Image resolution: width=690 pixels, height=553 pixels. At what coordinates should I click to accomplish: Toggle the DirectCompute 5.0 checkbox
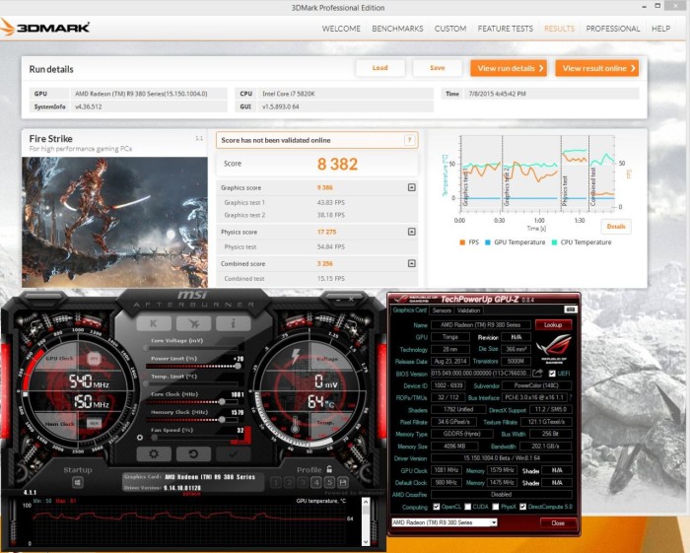tap(522, 507)
